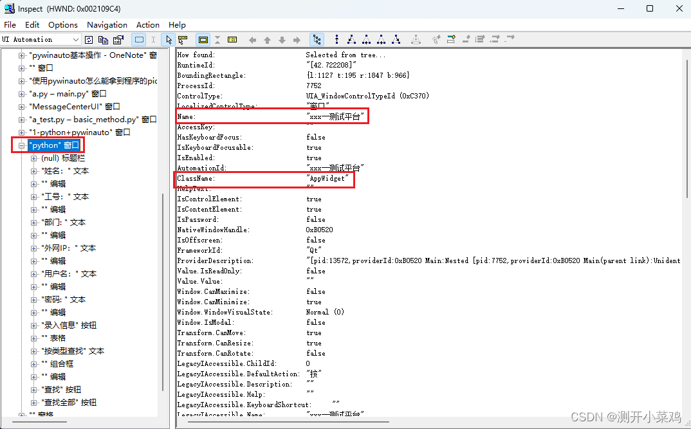Select the "部门:" 文本 tree item
Viewport: 691px width, 429px height.
coord(64,223)
